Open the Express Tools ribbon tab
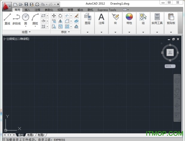Image resolution: width=185 pixels, height=141 pixels. point(107,10)
